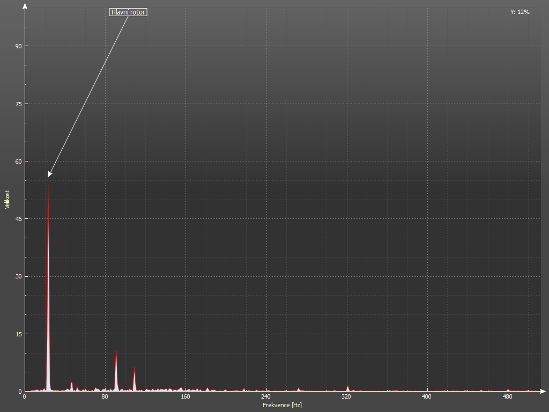549x412 pixels.
Task: Click the 90 tick label on Velikost axis
Action: pos(18,46)
